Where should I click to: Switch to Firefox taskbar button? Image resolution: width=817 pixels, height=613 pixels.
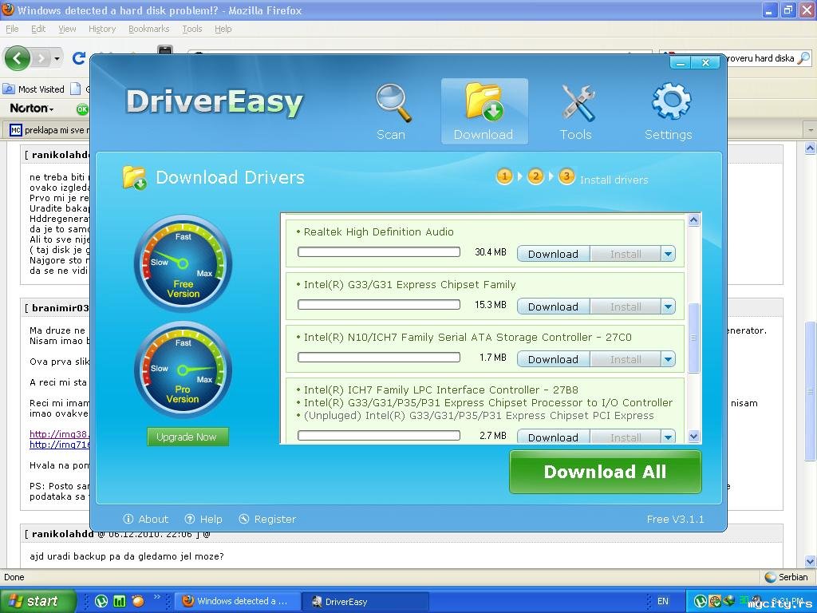point(237,601)
